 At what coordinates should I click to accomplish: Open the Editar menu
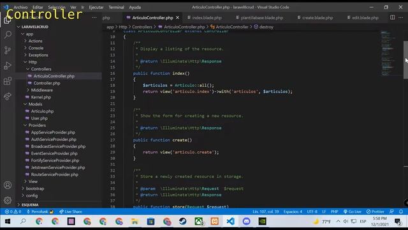point(38,7)
